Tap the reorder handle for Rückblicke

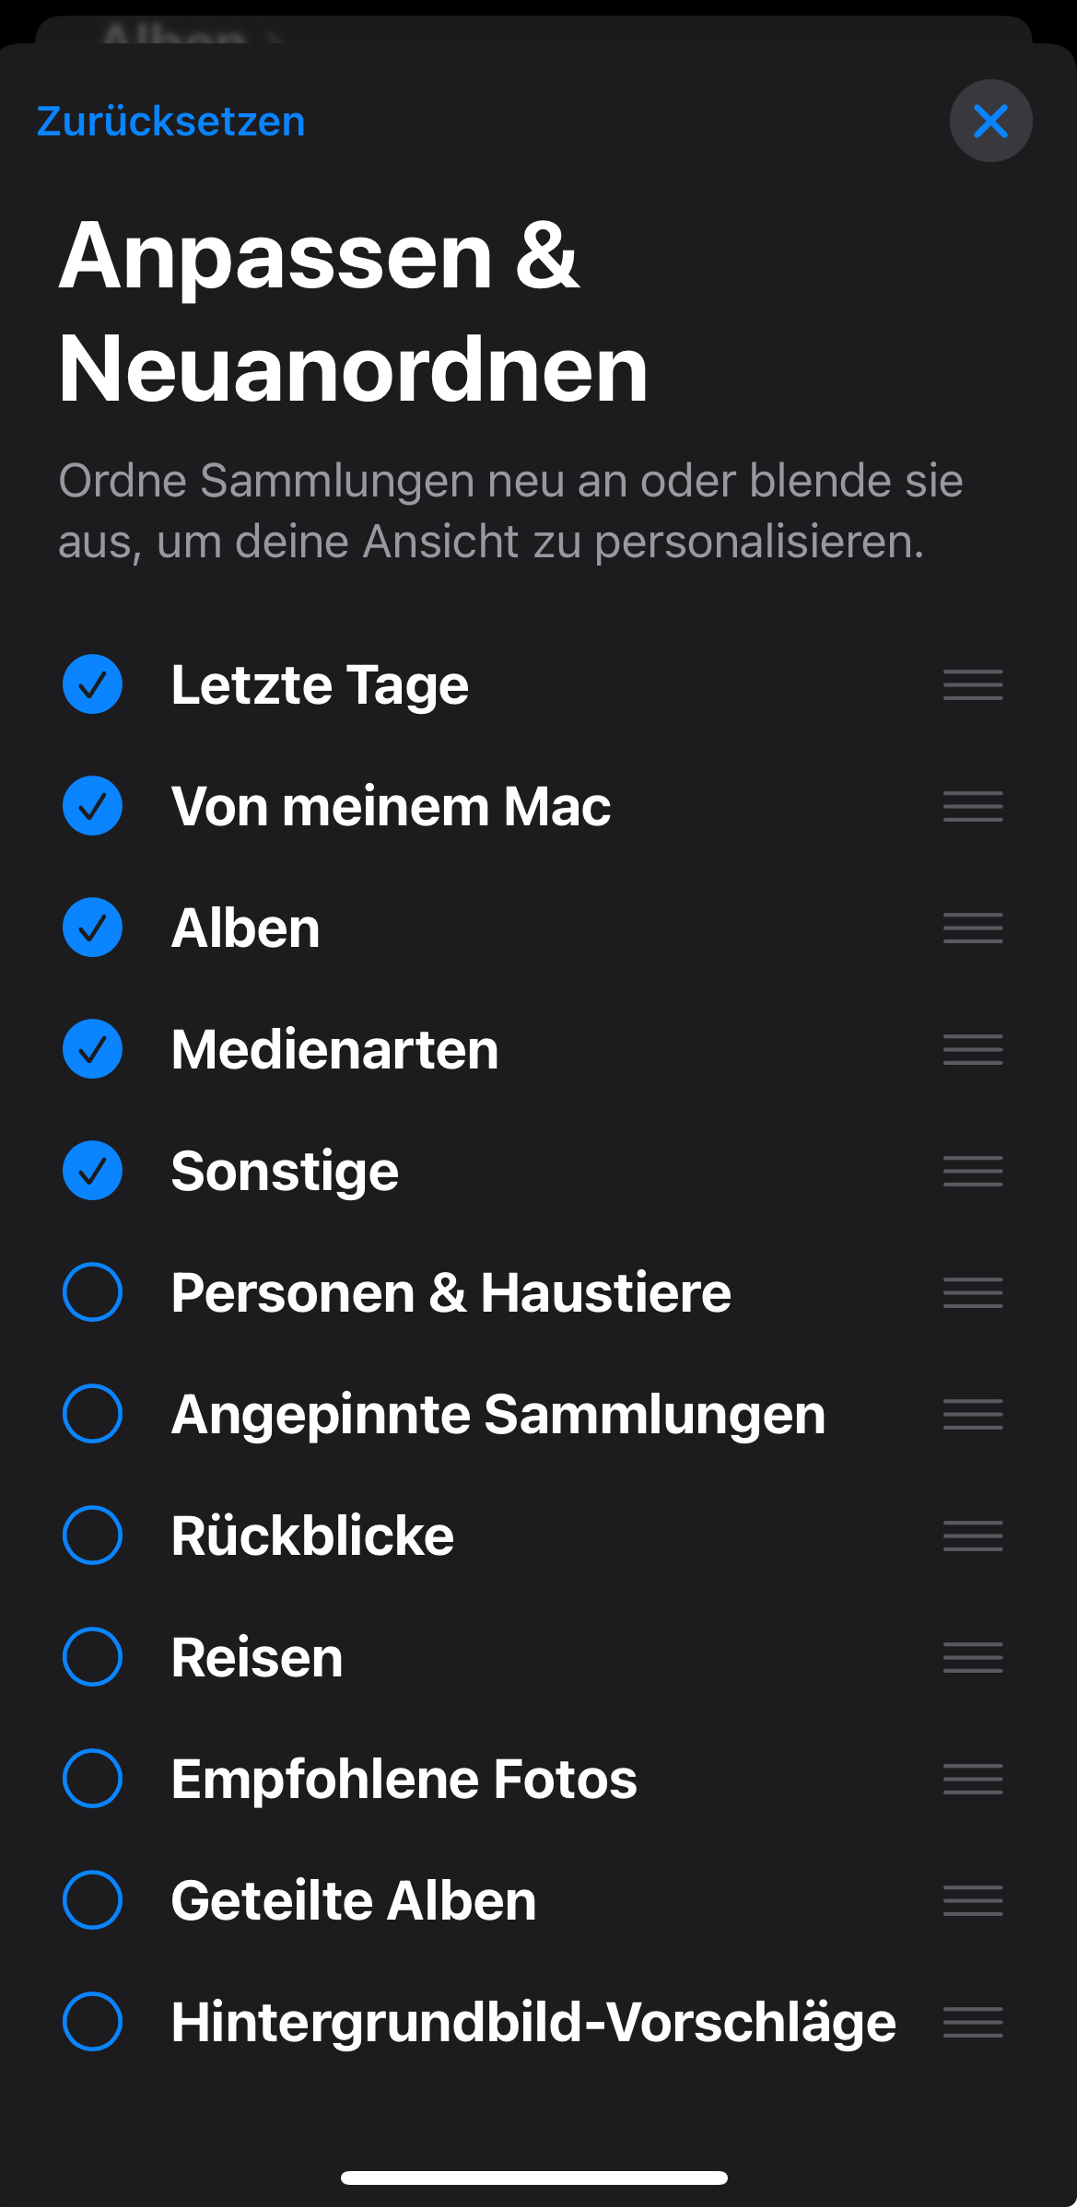973,1536
